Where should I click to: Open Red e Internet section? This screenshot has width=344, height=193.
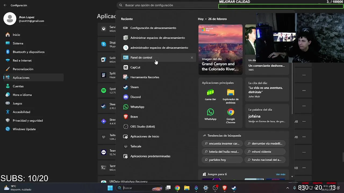click(x=34, y=61)
